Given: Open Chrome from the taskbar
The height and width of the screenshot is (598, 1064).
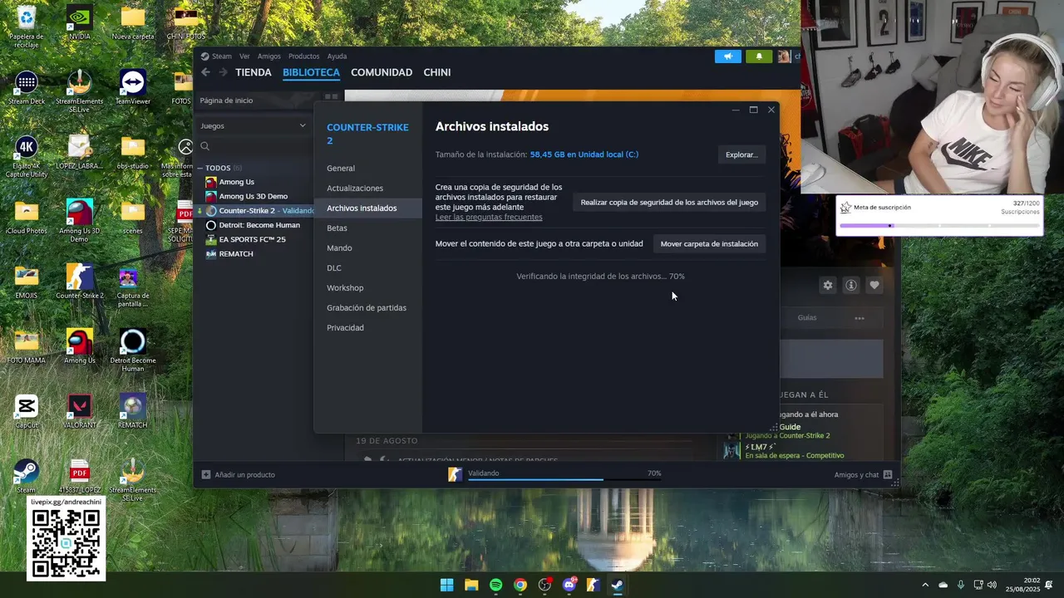Looking at the screenshot, I should pos(520,585).
